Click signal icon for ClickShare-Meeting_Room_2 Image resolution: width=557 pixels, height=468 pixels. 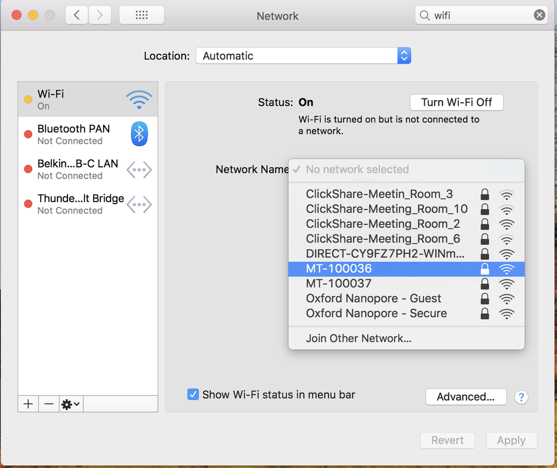click(506, 224)
